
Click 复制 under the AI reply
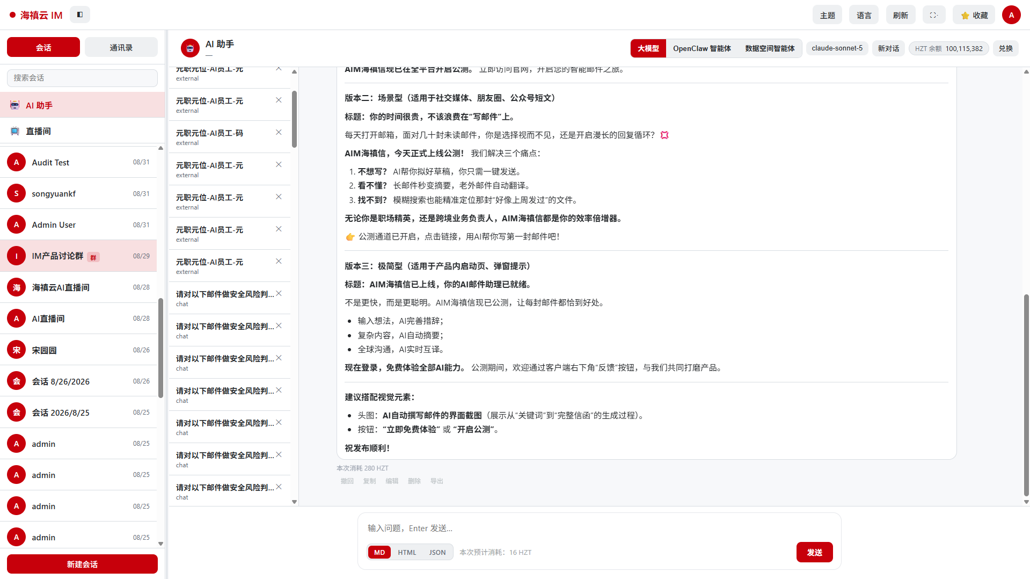pyautogui.click(x=369, y=481)
